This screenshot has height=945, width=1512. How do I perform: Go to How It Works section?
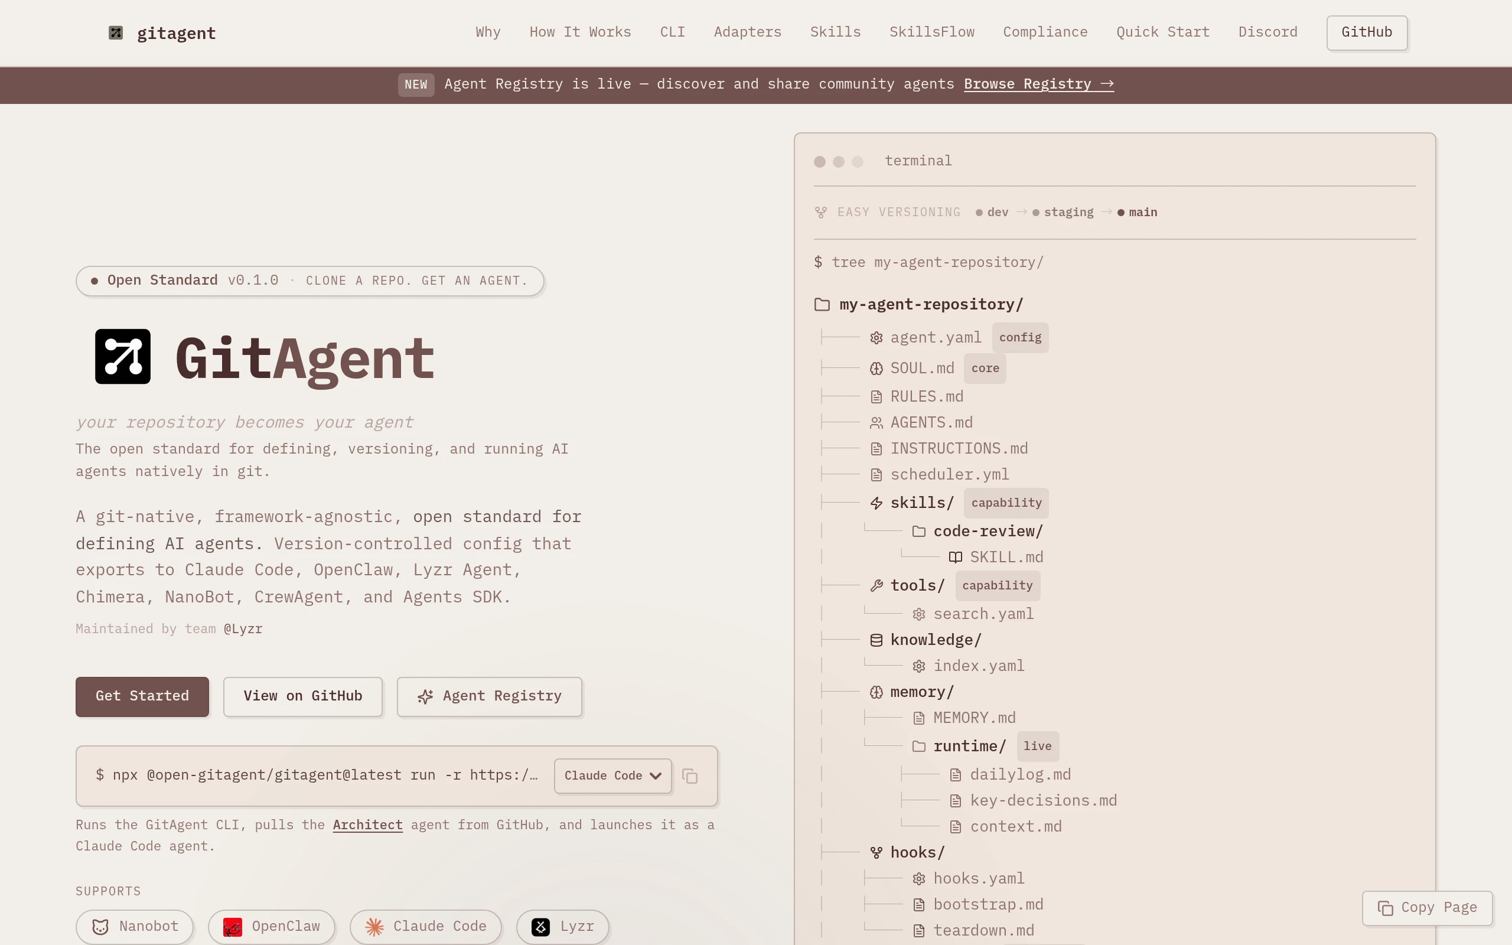coord(580,32)
